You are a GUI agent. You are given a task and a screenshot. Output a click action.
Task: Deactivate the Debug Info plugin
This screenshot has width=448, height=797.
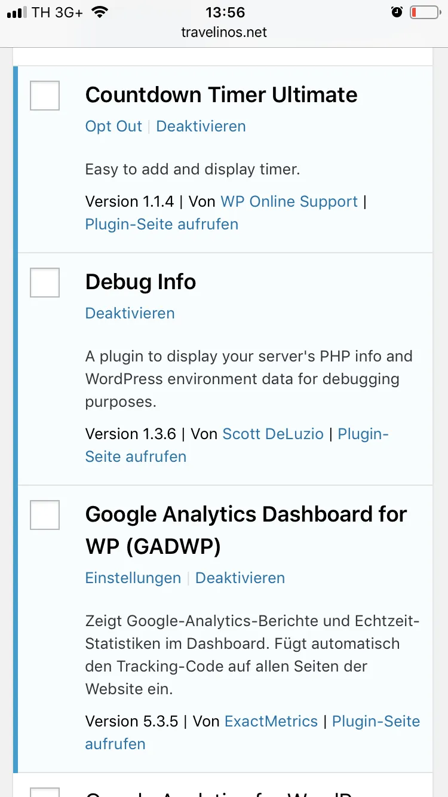pyautogui.click(x=130, y=313)
